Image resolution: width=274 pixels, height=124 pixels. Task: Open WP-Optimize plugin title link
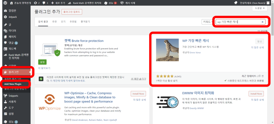[x=89, y=97]
